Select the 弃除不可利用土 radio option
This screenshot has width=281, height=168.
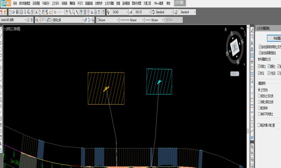[x=259, y=114]
